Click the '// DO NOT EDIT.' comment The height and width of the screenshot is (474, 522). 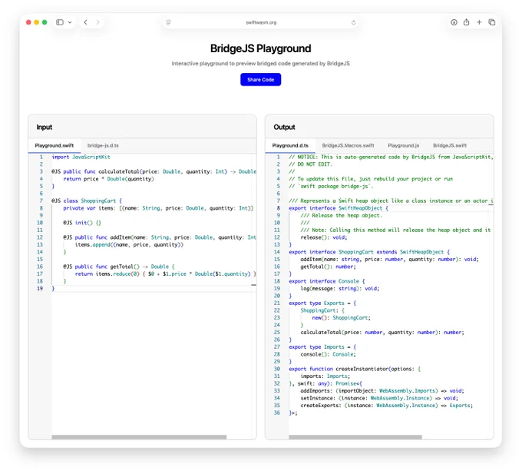coord(310,164)
